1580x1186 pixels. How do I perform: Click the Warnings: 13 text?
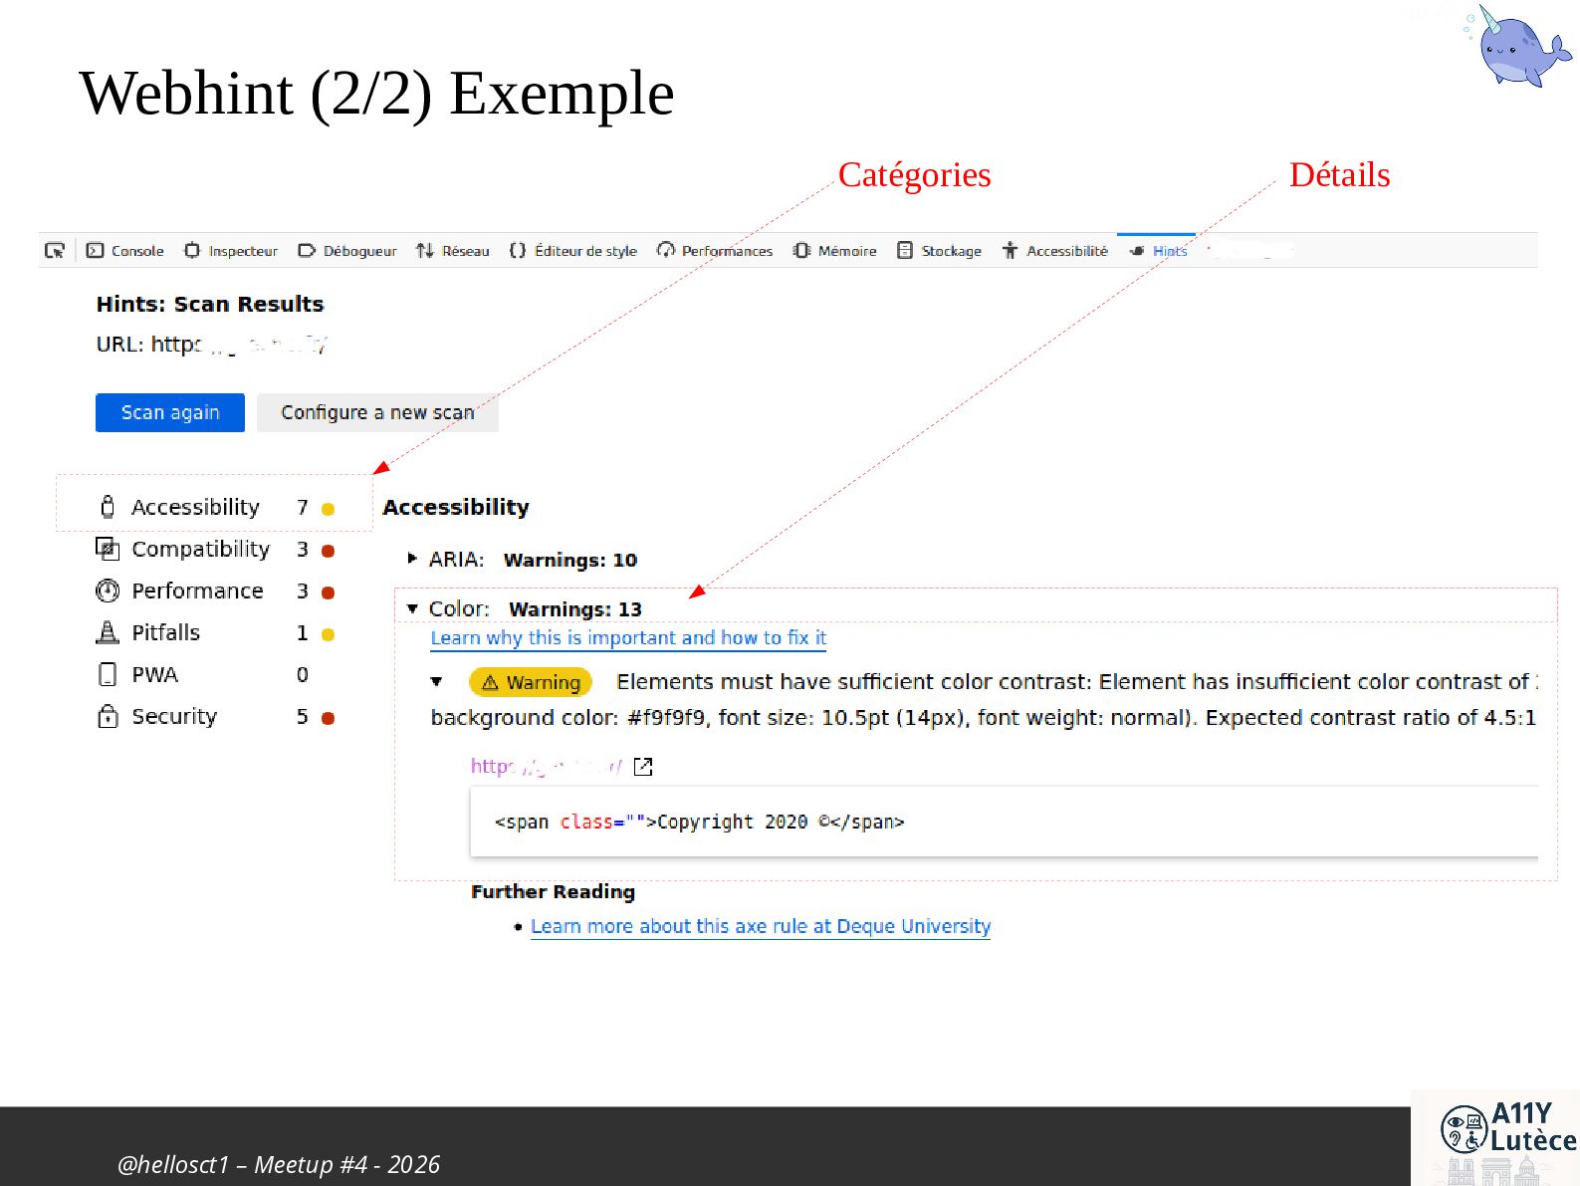tap(575, 608)
